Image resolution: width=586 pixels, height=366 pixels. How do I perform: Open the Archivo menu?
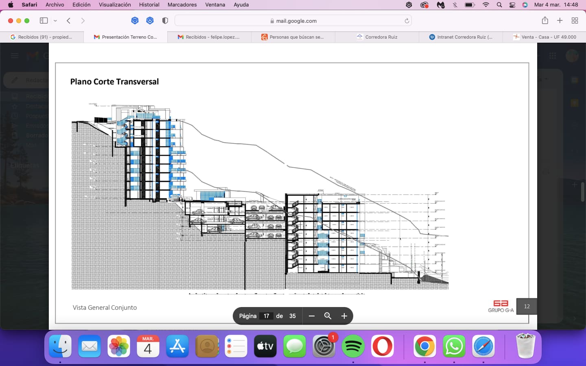[x=55, y=5]
